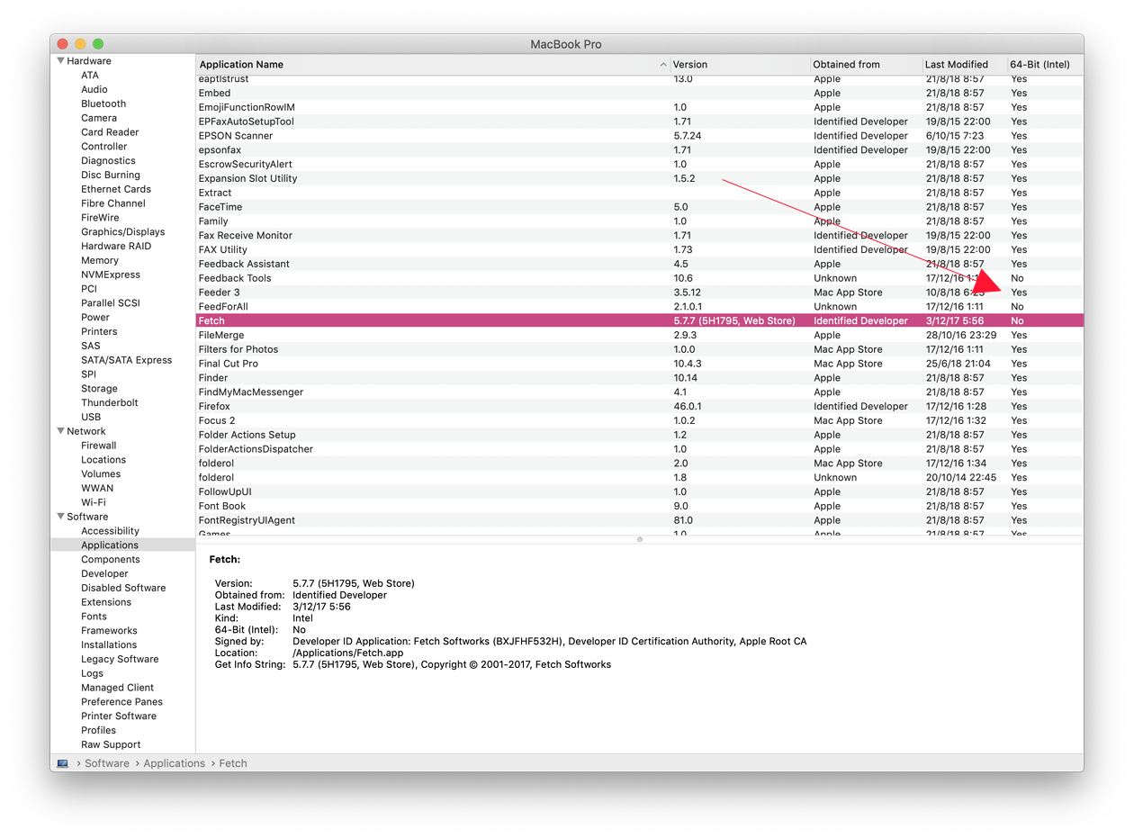This screenshot has width=1134, height=838.
Task: Click Software in the bottom path bar
Action: click(x=107, y=763)
